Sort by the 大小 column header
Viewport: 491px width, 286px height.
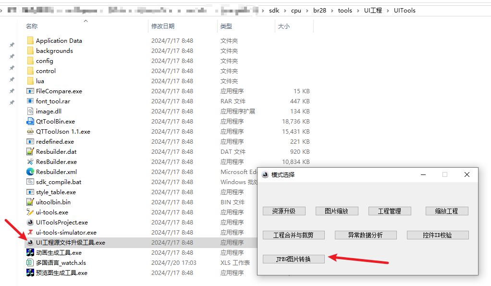[284, 26]
